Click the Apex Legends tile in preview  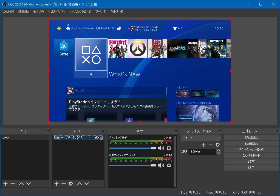(x=157, y=48)
